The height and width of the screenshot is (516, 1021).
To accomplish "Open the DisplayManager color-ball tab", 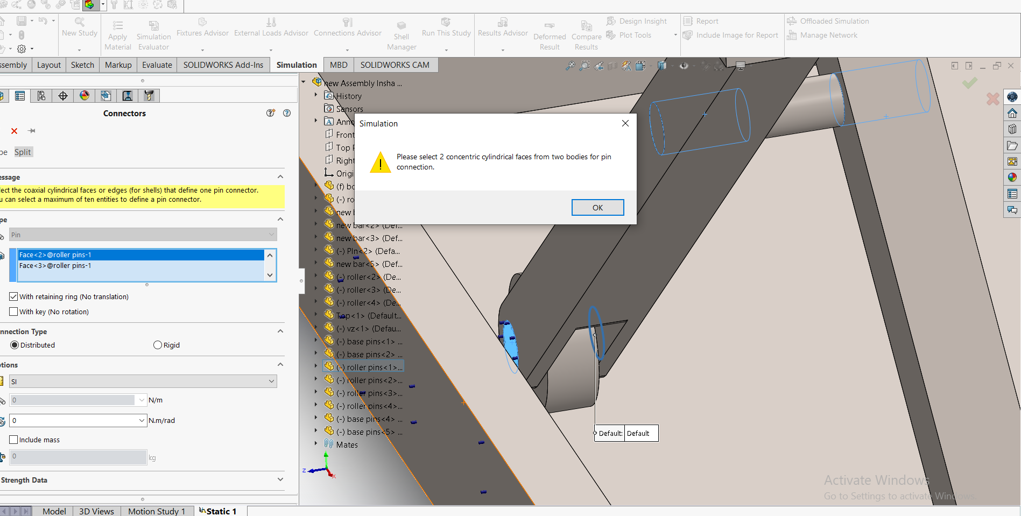I will tap(85, 96).
